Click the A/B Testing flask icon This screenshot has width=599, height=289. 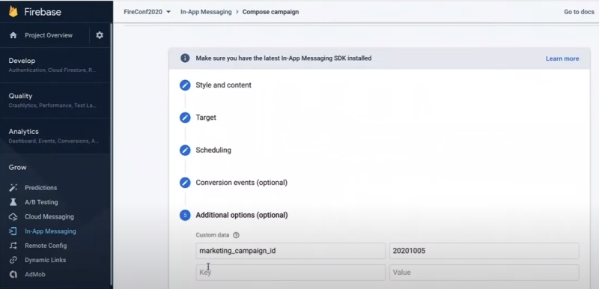13,202
